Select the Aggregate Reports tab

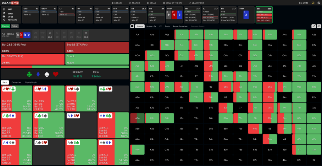click(x=197, y=26)
